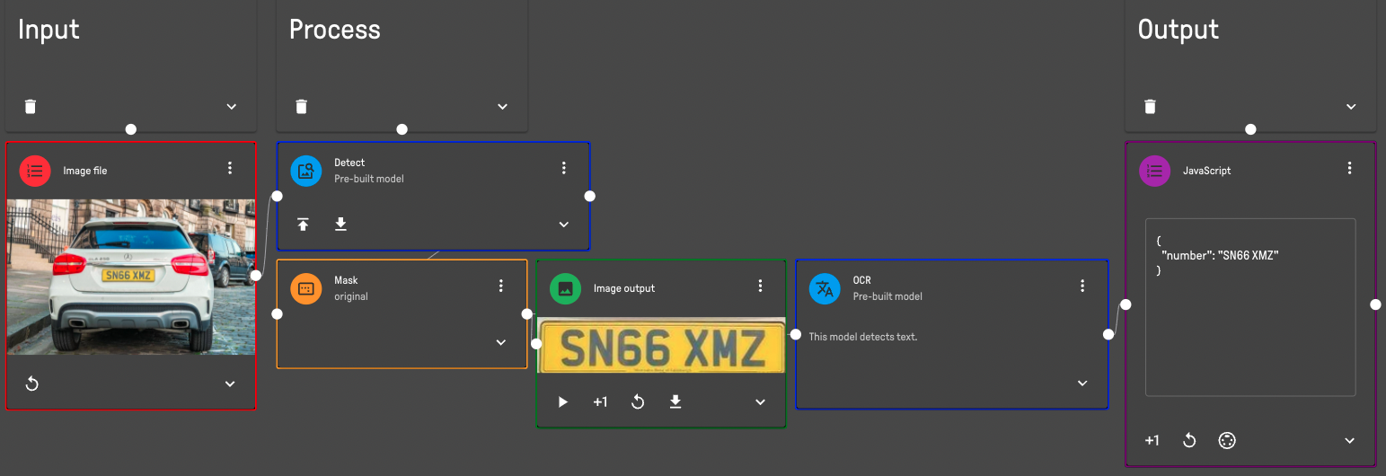Click the JavaScript node right output port
The height and width of the screenshot is (476, 1386).
point(1375,304)
